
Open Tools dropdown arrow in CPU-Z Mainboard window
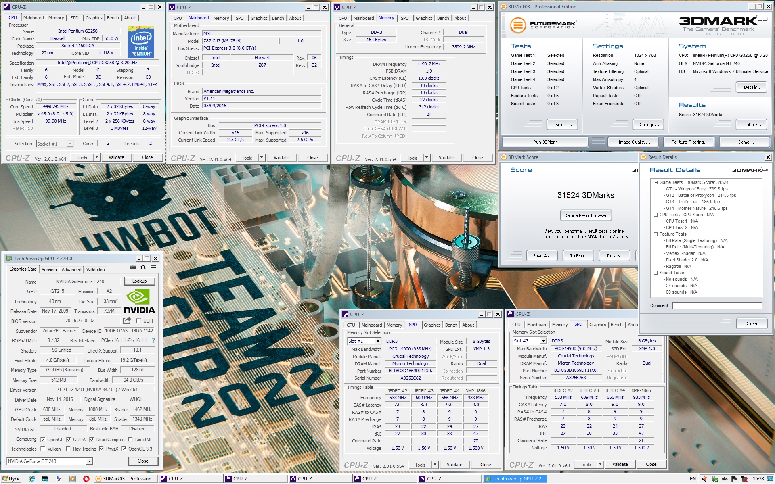coord(262,158)
